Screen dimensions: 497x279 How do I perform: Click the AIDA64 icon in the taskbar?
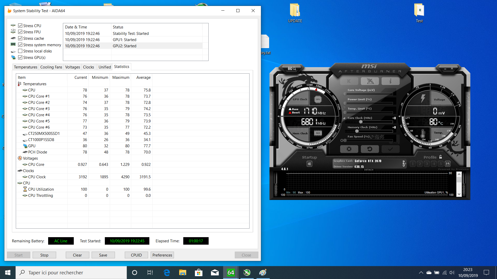tap(231, 273)
